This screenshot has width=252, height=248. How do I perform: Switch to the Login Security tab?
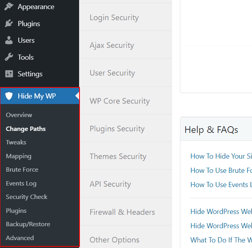tap(127, 17)
